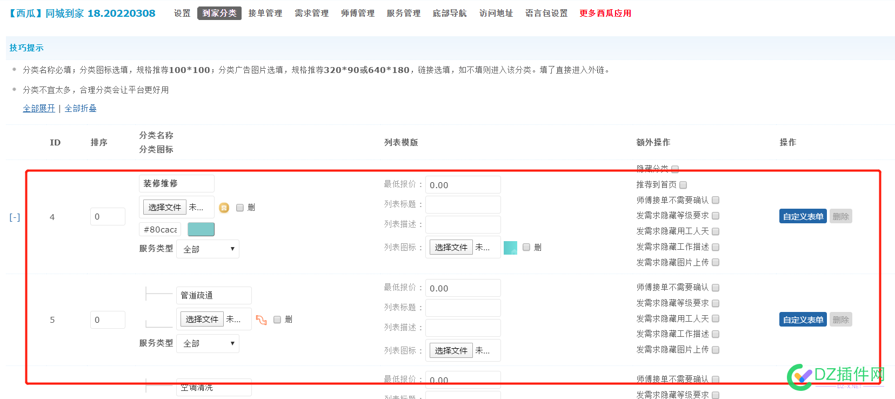This screenshot has height=399, width=895.
Task: Open the 更多西瓜应用 link
Action: point(605,13)
